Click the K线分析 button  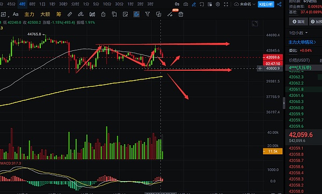tap(266, 4)
